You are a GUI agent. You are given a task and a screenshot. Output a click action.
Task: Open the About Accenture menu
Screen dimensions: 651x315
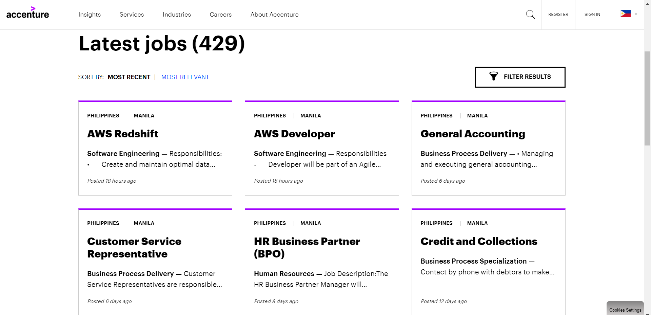(x=274, y=15)
